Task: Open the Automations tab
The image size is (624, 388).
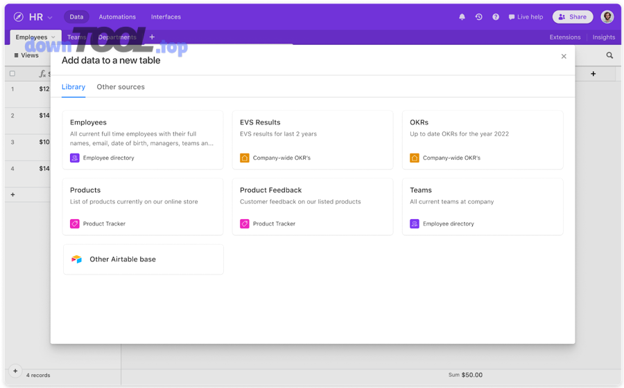Action: point(117,17)
